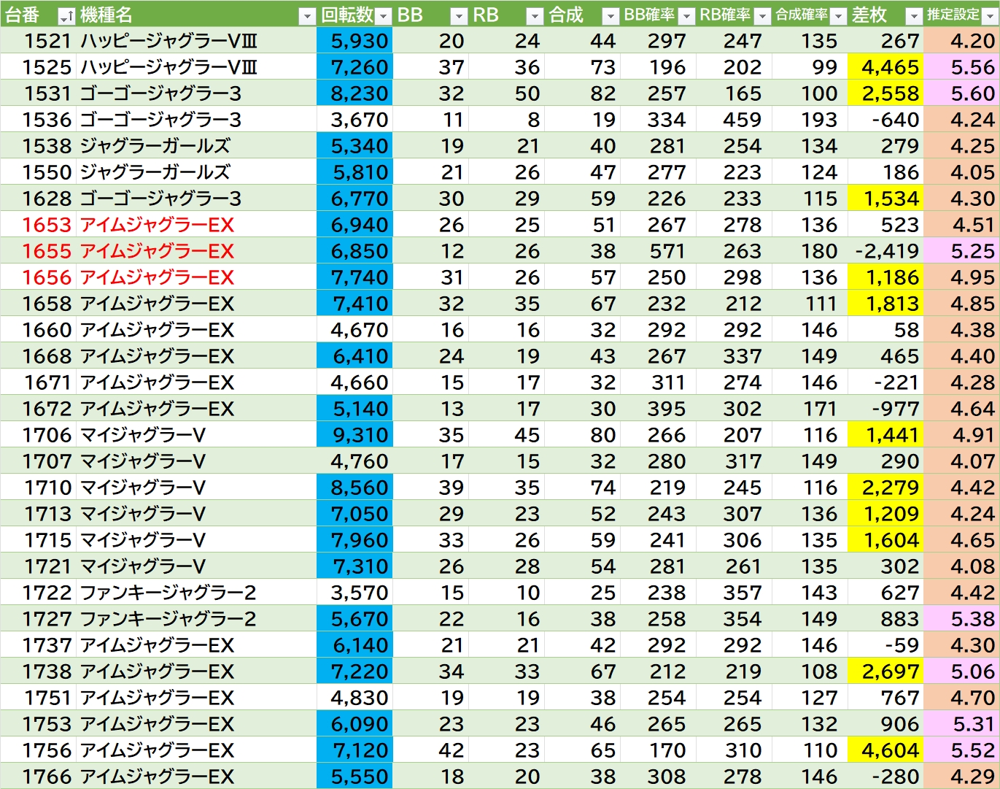This screenshot has width=1000, height=789.
Task: Open the RB確率 column filter dropdown
Action: 762,16
